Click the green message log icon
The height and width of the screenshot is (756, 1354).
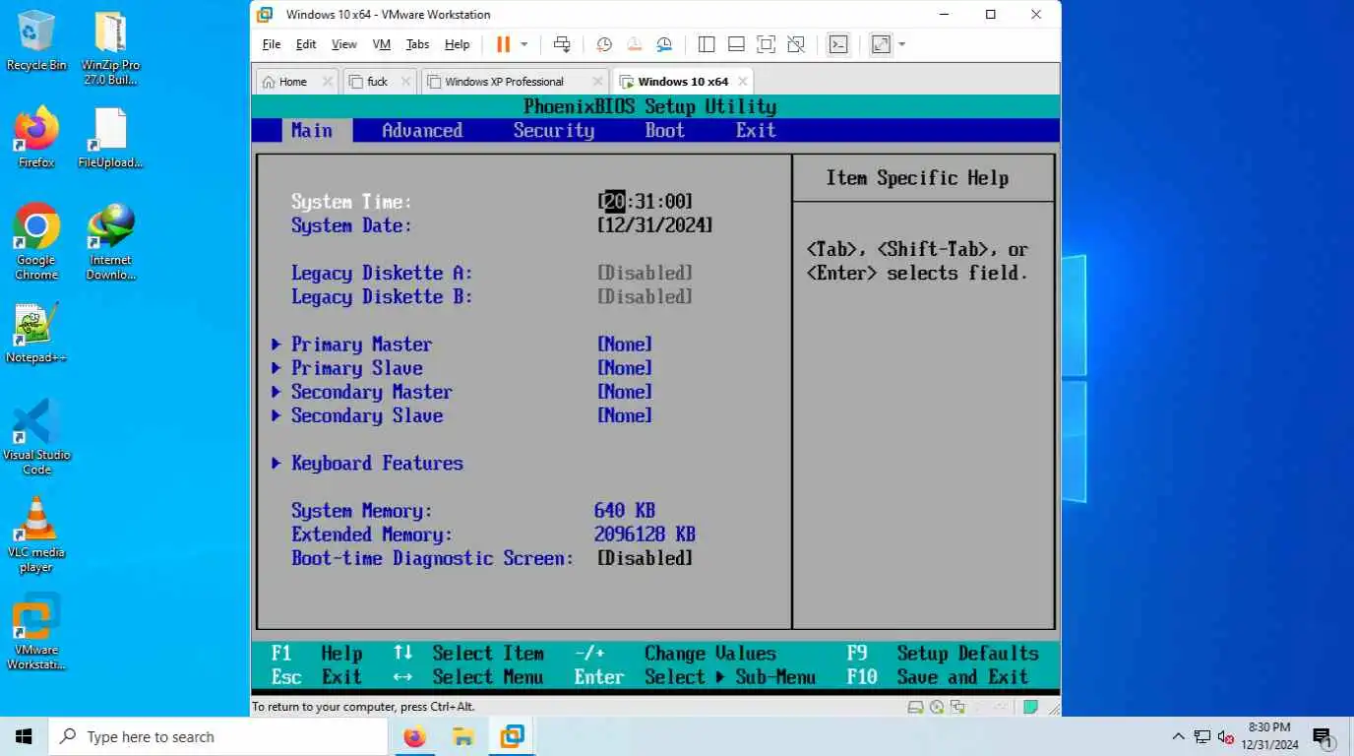coord(1030,707)
